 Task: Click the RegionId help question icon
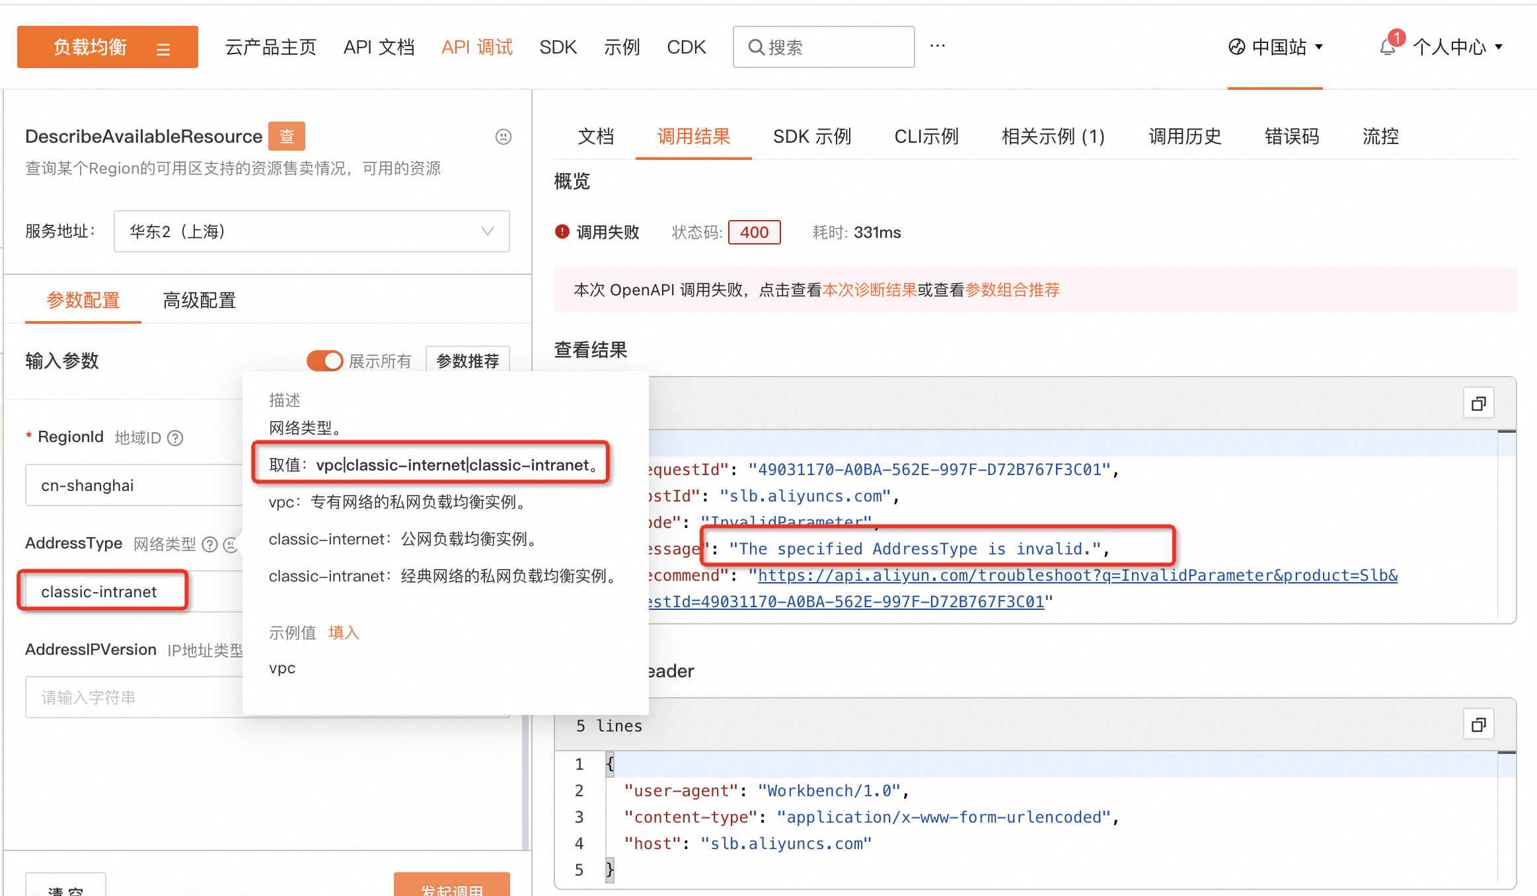point(175,438)
